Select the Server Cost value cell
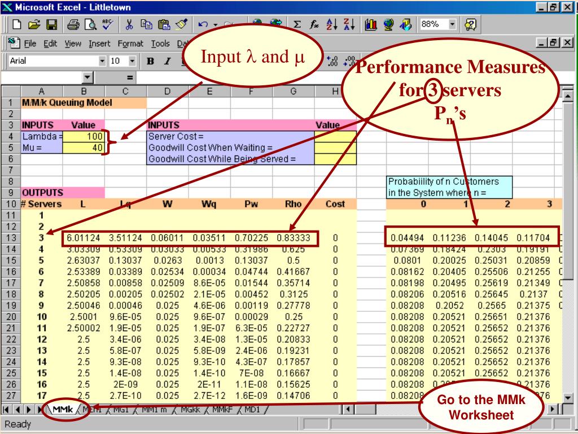578x434 pixels. [x=335, y=136]
